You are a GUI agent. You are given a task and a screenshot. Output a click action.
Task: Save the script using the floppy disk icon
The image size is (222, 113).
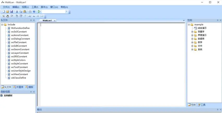click(11, 12)
